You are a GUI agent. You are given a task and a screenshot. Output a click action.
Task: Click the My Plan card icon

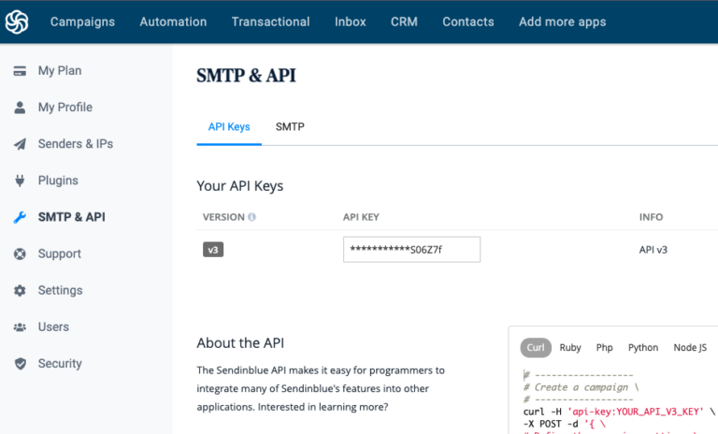click(20, 71)
